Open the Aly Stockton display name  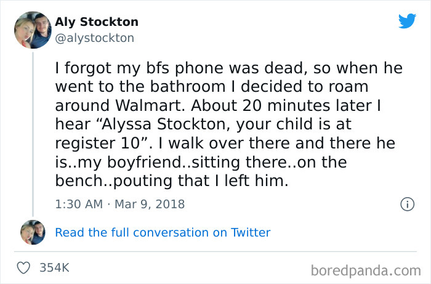tap(97, 22)
